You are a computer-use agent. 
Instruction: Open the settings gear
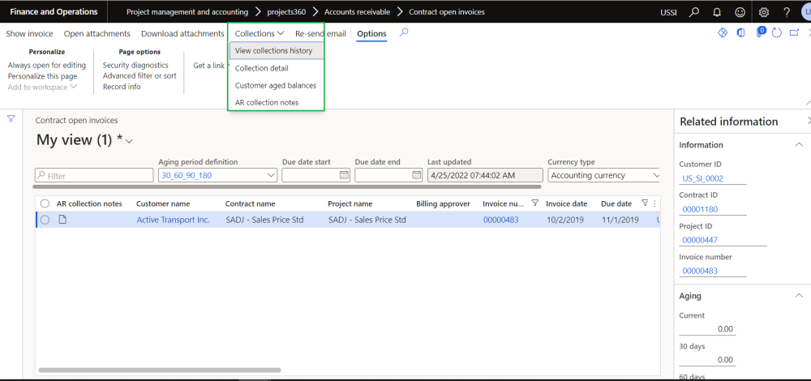tap(763, 11)
